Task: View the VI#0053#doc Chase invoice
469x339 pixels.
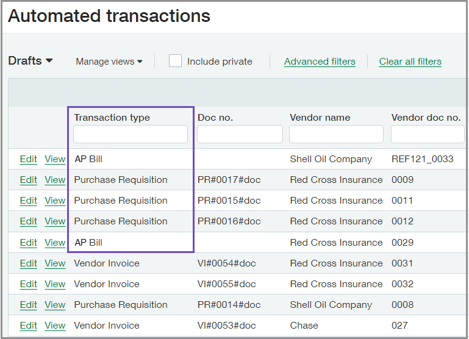Action: [55, 325]
